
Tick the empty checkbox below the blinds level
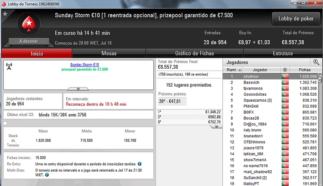point(5,123)
